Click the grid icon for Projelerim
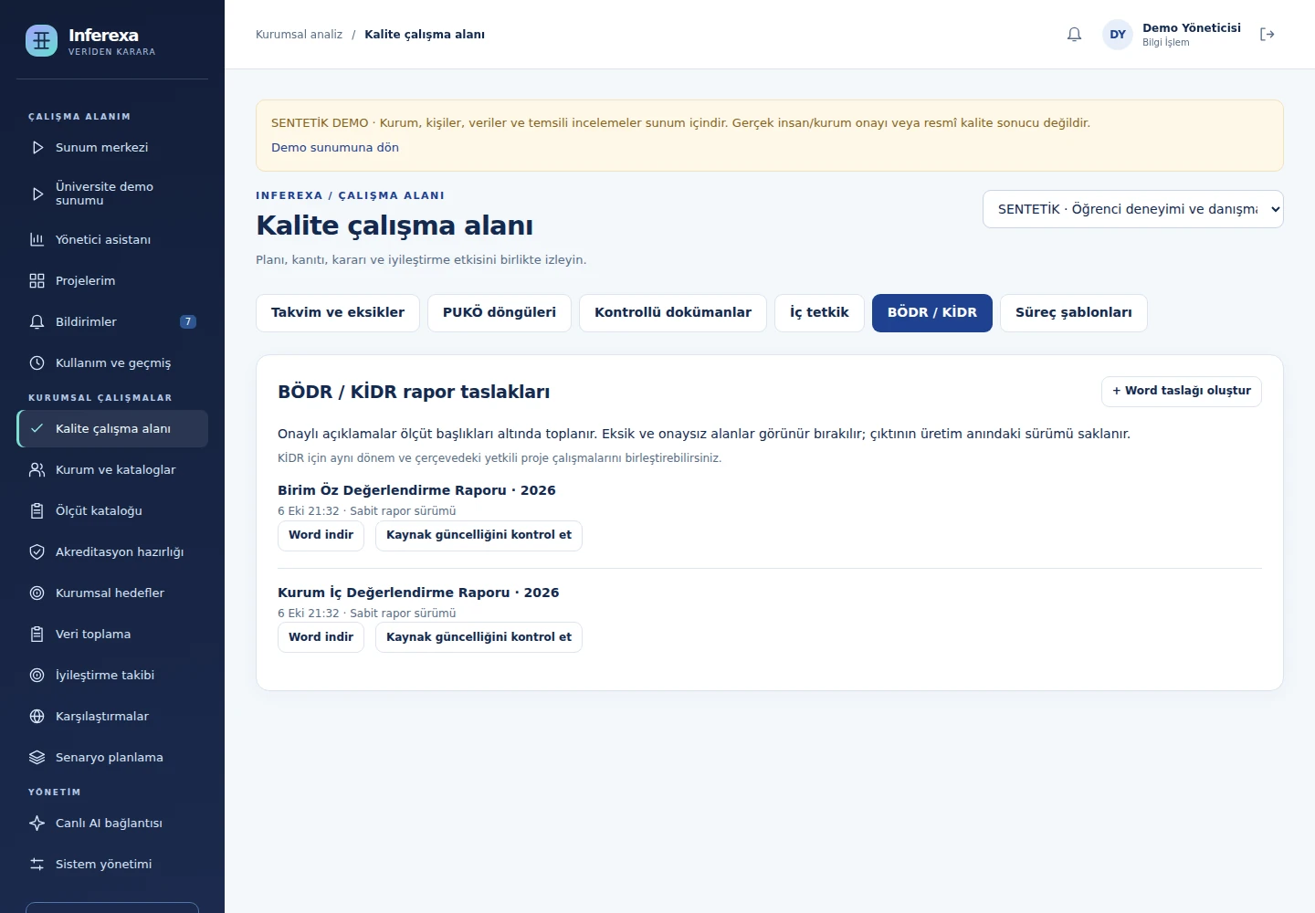Viewport: 1315px width, 913px height. pyautogui.click(x=37, y=281)
